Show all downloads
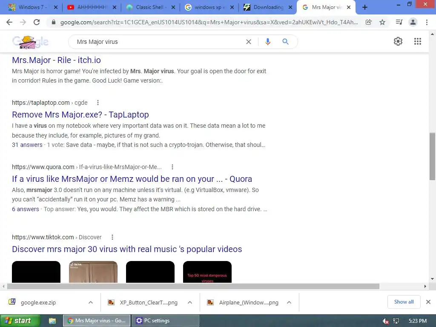The image size is (436, 327). [x=404, y=302]
